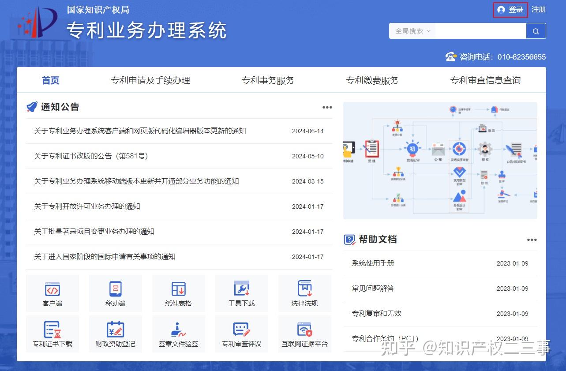Click the 通知公告 rocket icon
566x371 pixels.
[32, 107]
